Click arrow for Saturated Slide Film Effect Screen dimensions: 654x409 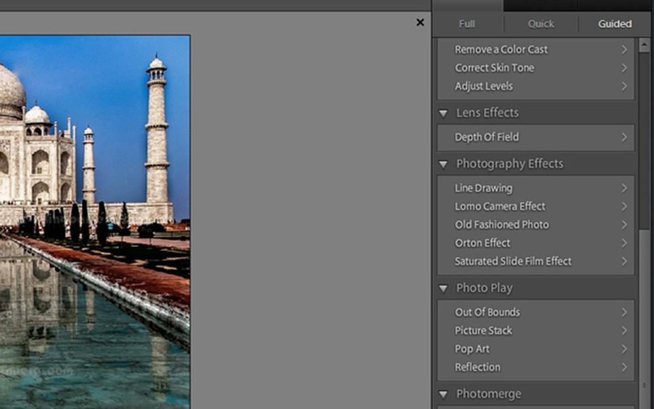pyautogui.click(x=624, y=262)
